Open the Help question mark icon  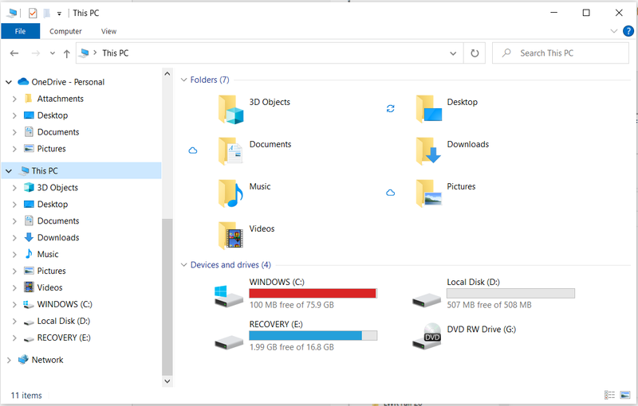[628, 31]
